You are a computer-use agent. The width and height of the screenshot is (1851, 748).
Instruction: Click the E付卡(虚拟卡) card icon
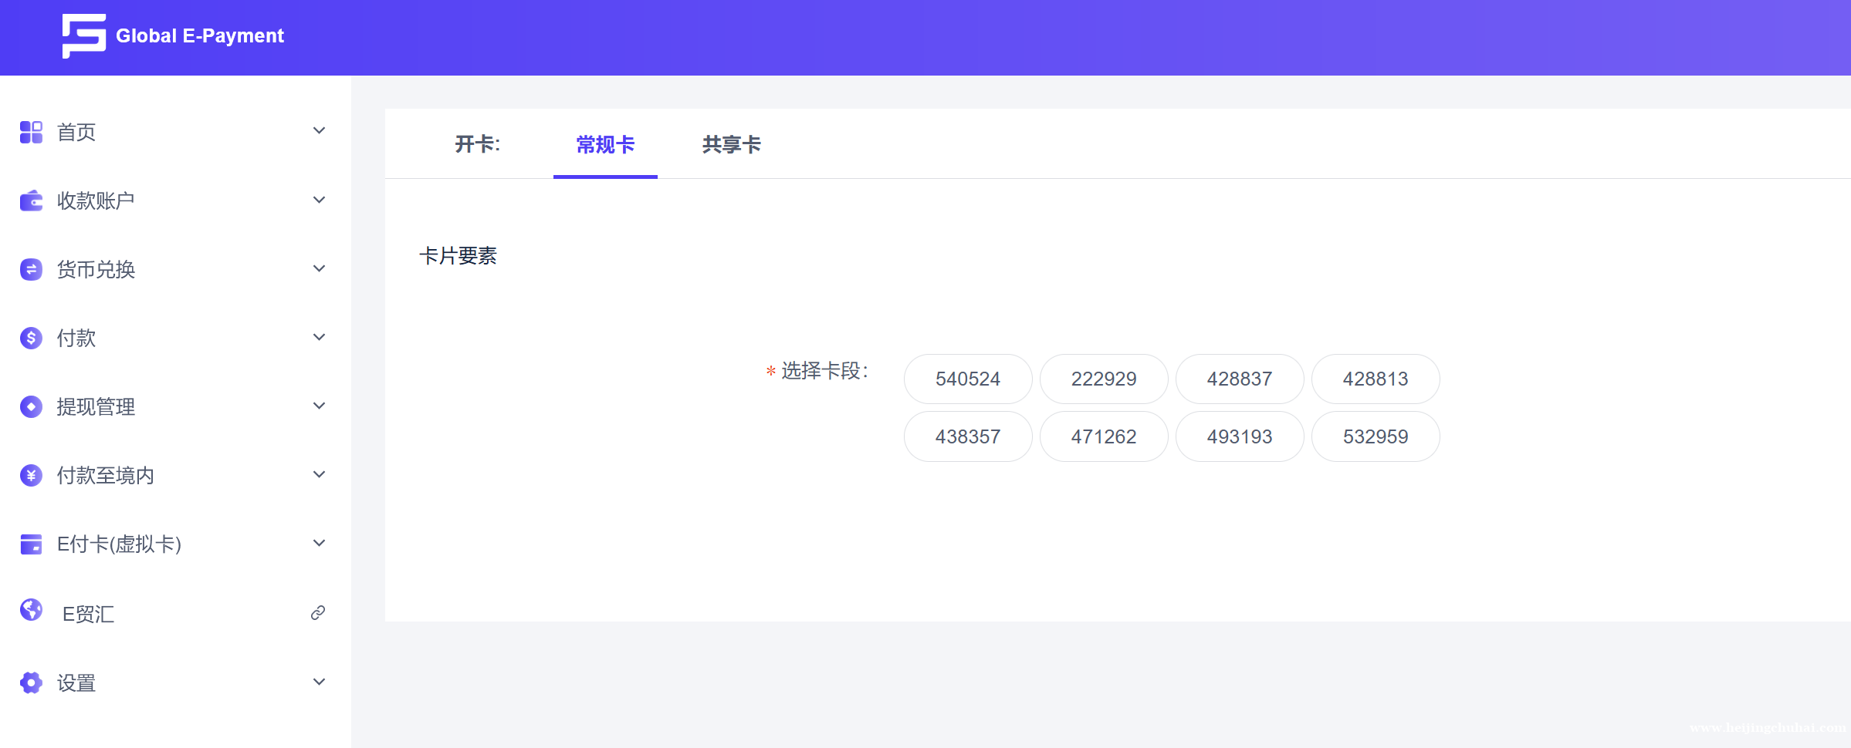point(31,544)
